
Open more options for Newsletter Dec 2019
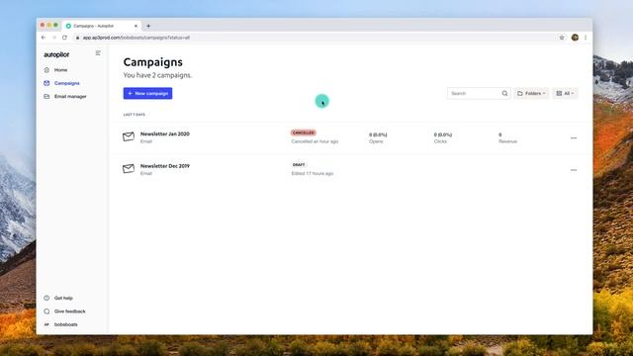[574, 170]
